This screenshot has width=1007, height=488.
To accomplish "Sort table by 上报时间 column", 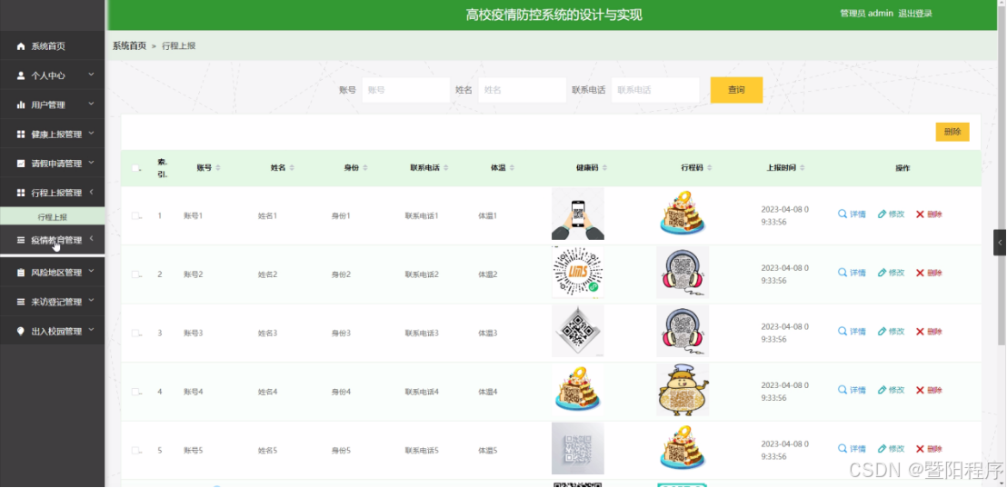I will point(803,167).
